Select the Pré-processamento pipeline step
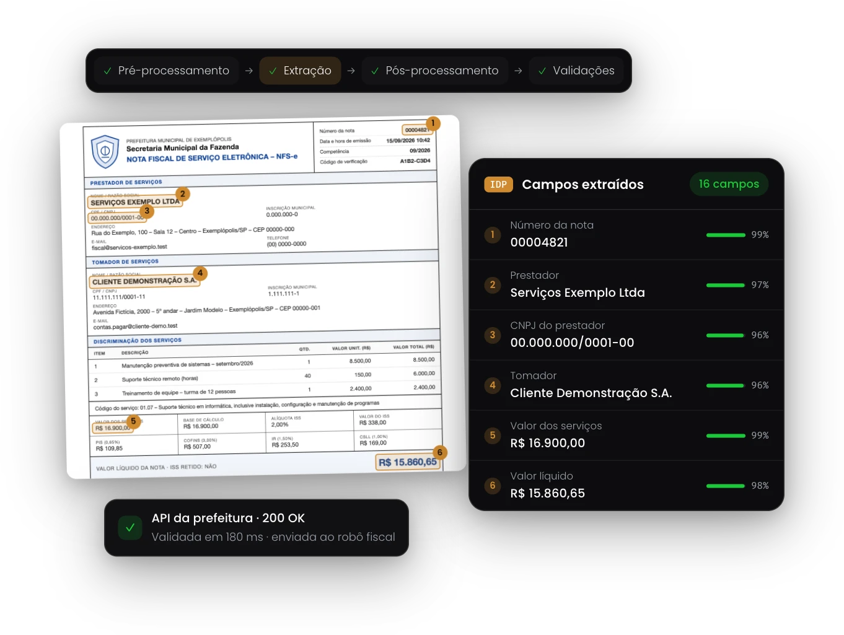Screen dimensions: 844x635 coord(167,71)
